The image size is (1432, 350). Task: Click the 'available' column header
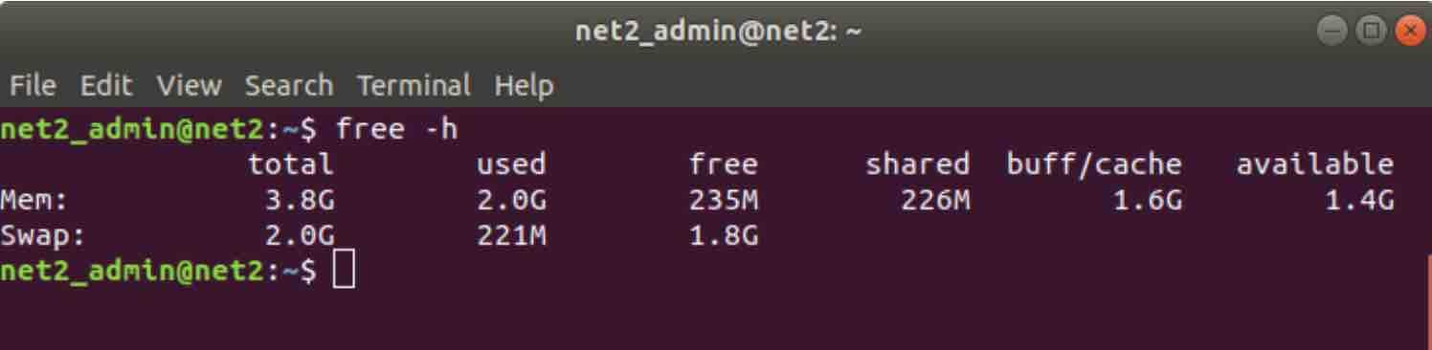pyautogui.click(x=1314, y=164)
